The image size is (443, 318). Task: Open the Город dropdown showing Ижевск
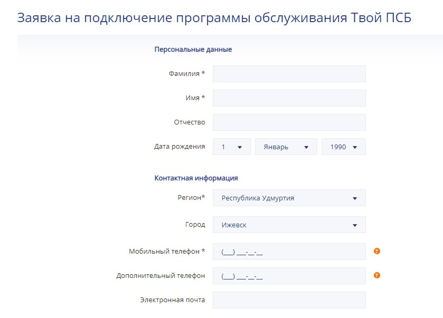click(x=289, y=225)
